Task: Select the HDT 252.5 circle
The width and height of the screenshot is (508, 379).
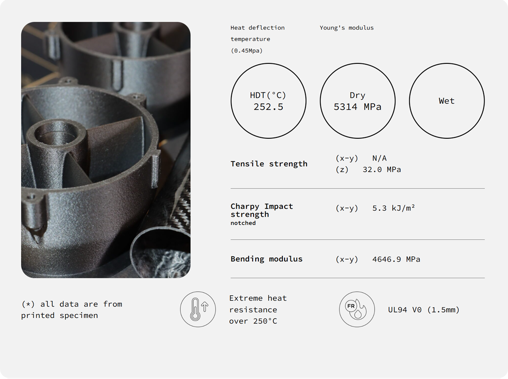Action: 268,101
